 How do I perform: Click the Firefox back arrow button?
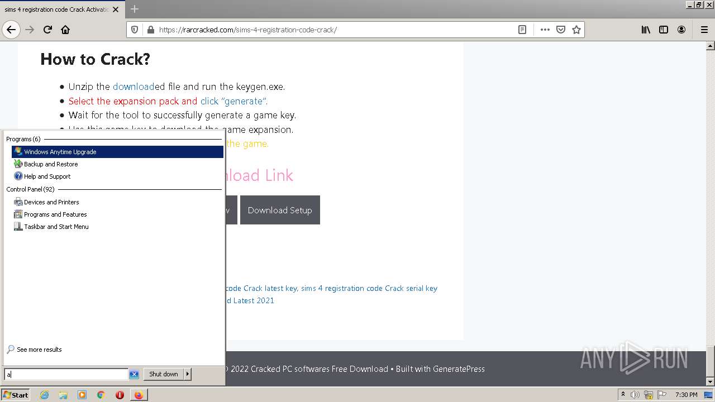(x=11, y=30)
